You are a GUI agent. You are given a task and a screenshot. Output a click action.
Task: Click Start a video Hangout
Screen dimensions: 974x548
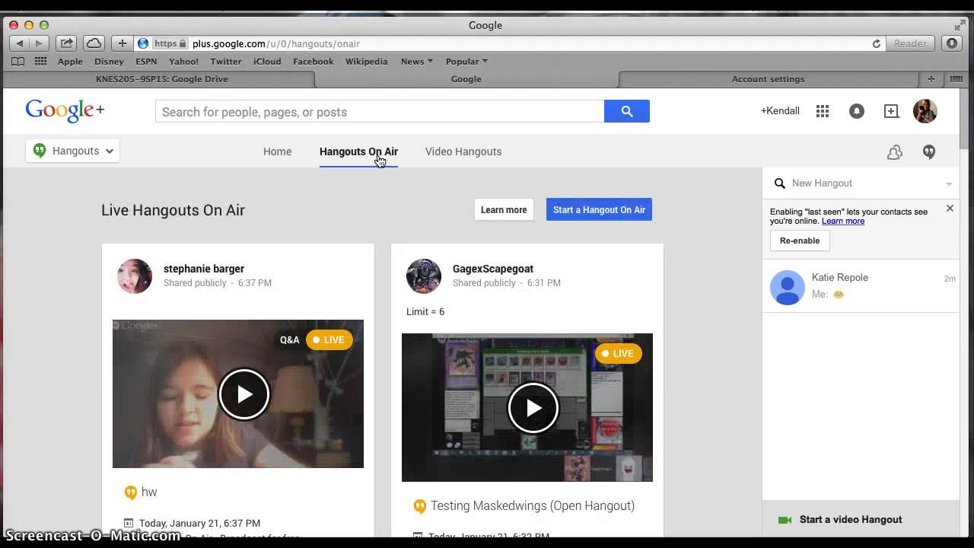click(x=851, y=520)
